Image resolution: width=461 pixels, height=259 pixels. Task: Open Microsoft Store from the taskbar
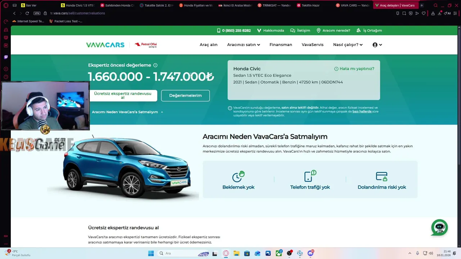click(247, 253)
